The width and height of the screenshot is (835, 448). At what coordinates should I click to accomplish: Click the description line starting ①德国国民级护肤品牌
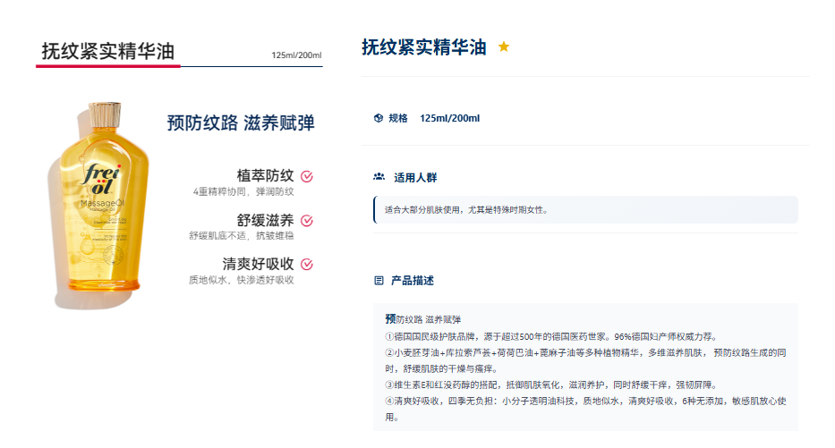551,337
